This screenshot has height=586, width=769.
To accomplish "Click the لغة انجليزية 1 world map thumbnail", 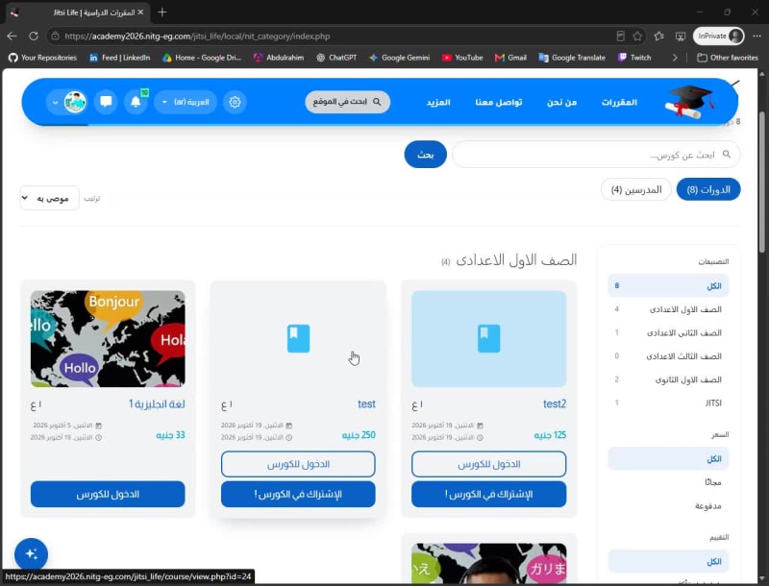I will tap(108, 338).
